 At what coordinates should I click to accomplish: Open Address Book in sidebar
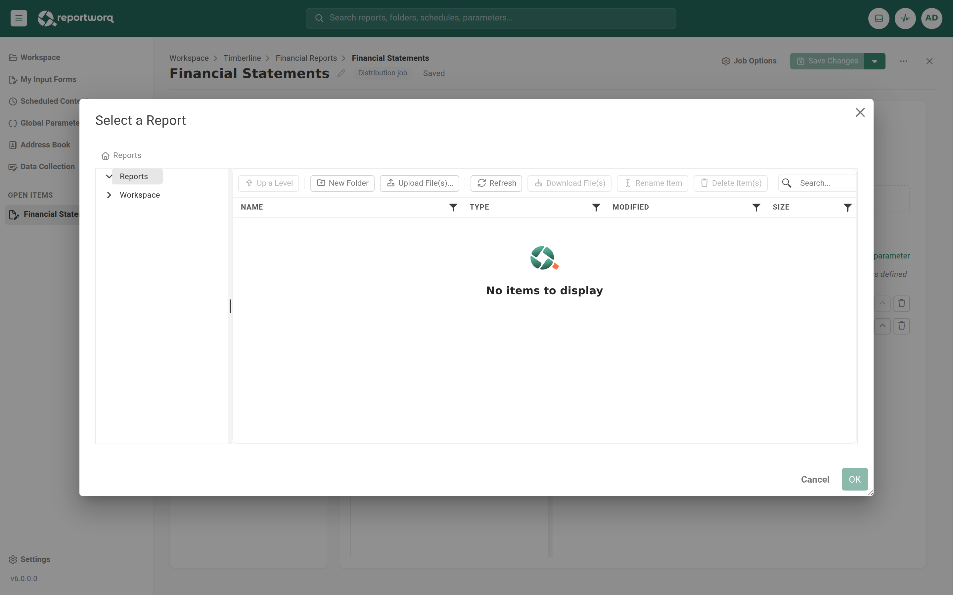click(x=39, y=145)
